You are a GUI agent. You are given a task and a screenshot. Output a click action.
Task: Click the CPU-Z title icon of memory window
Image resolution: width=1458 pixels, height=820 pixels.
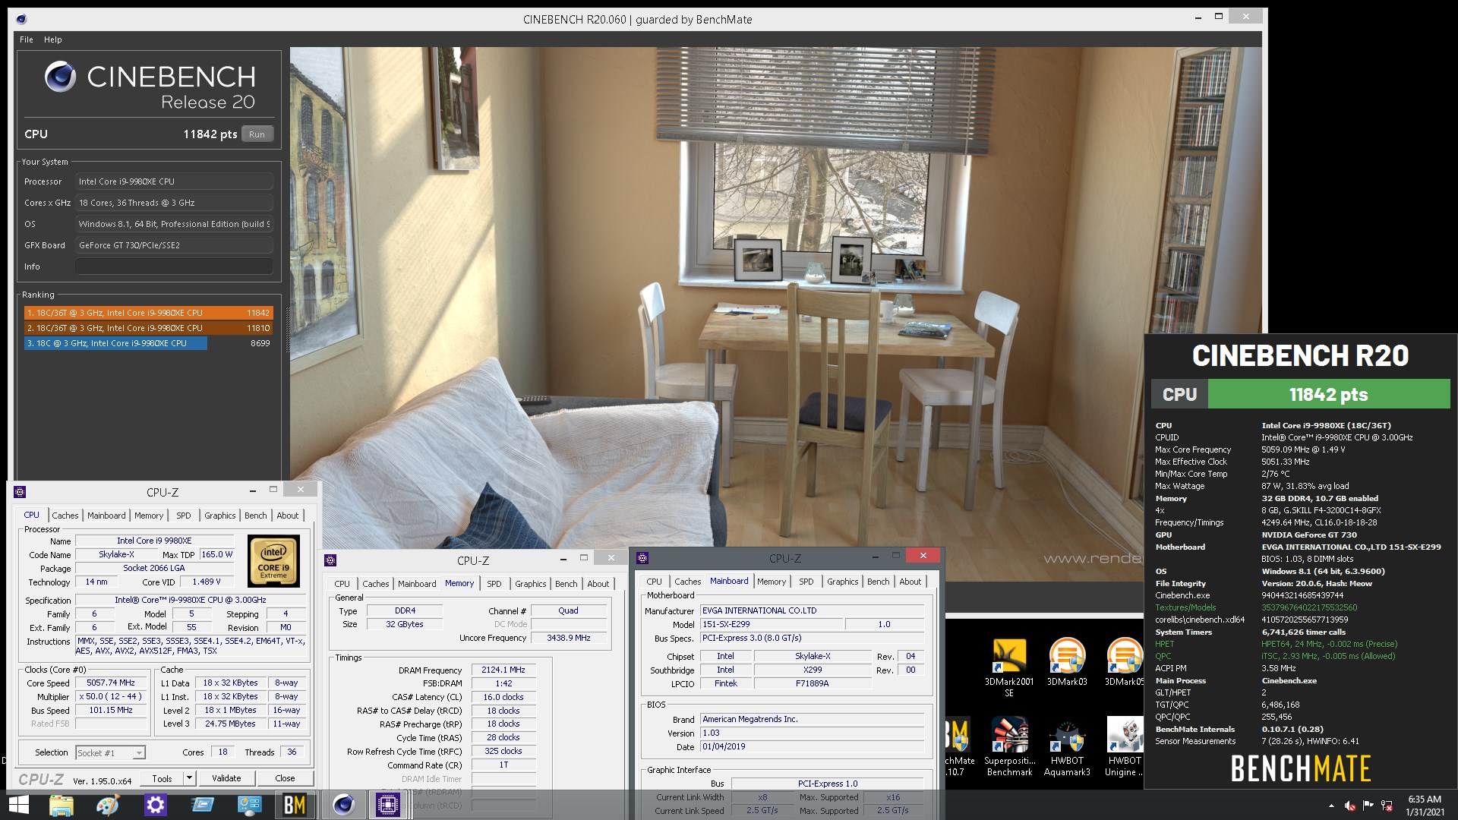point(330,560)
